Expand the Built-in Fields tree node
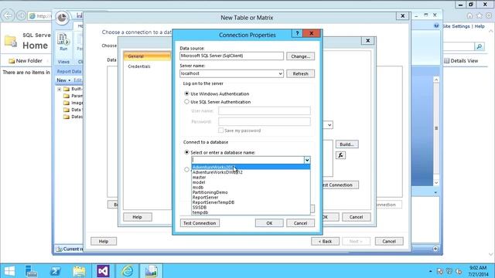The width and height of the screenshot is (495, 278). pos(59,90)
